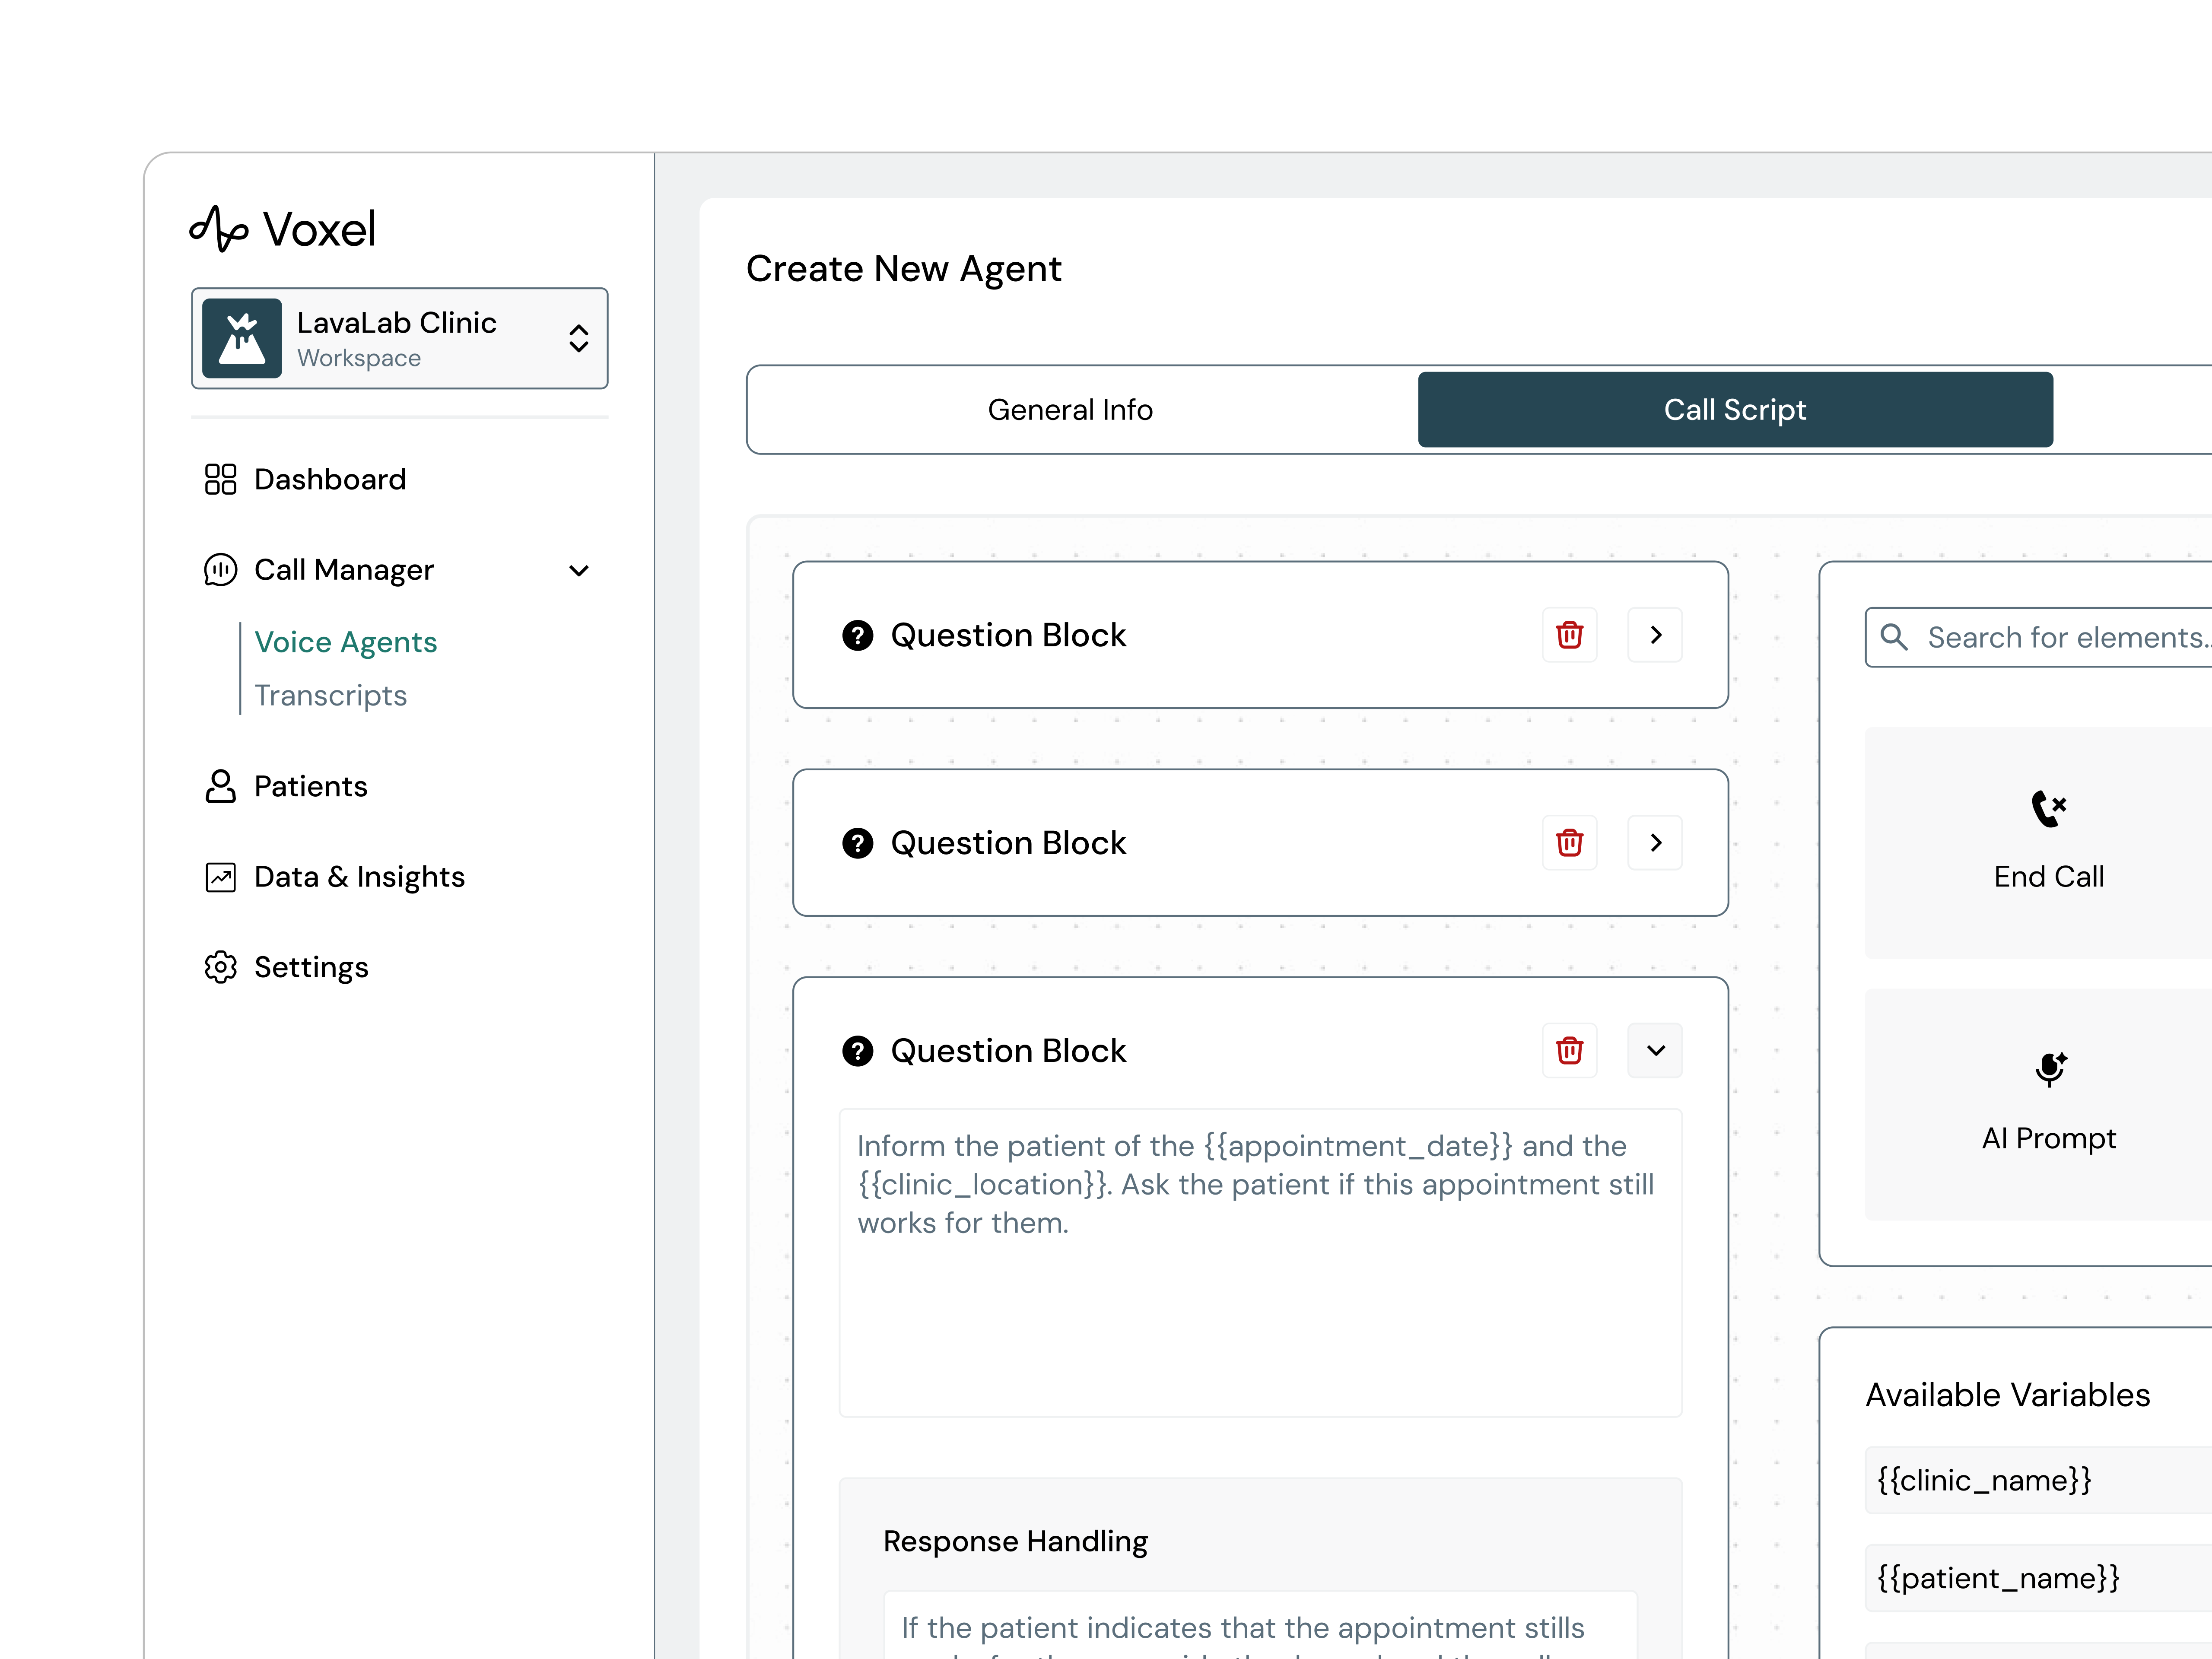The height and width of the screenshot is (1659, 2212).
Task: Delete the second Question Block
Action: [x=1569, y=843]
